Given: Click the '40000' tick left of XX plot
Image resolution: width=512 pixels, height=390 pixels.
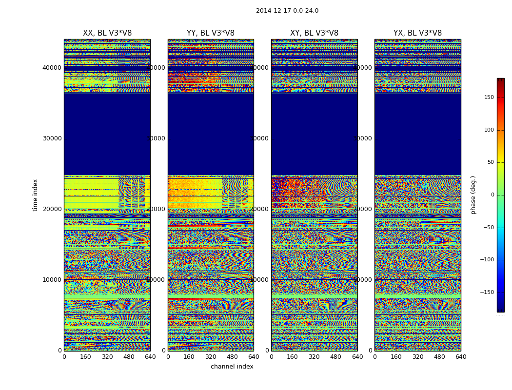Looking at the screenshot, I should (52, 68).
